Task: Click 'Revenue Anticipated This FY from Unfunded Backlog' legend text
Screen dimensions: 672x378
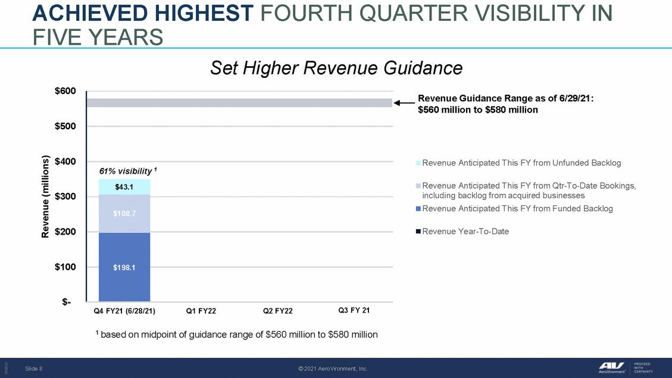Action: (521, 163)
